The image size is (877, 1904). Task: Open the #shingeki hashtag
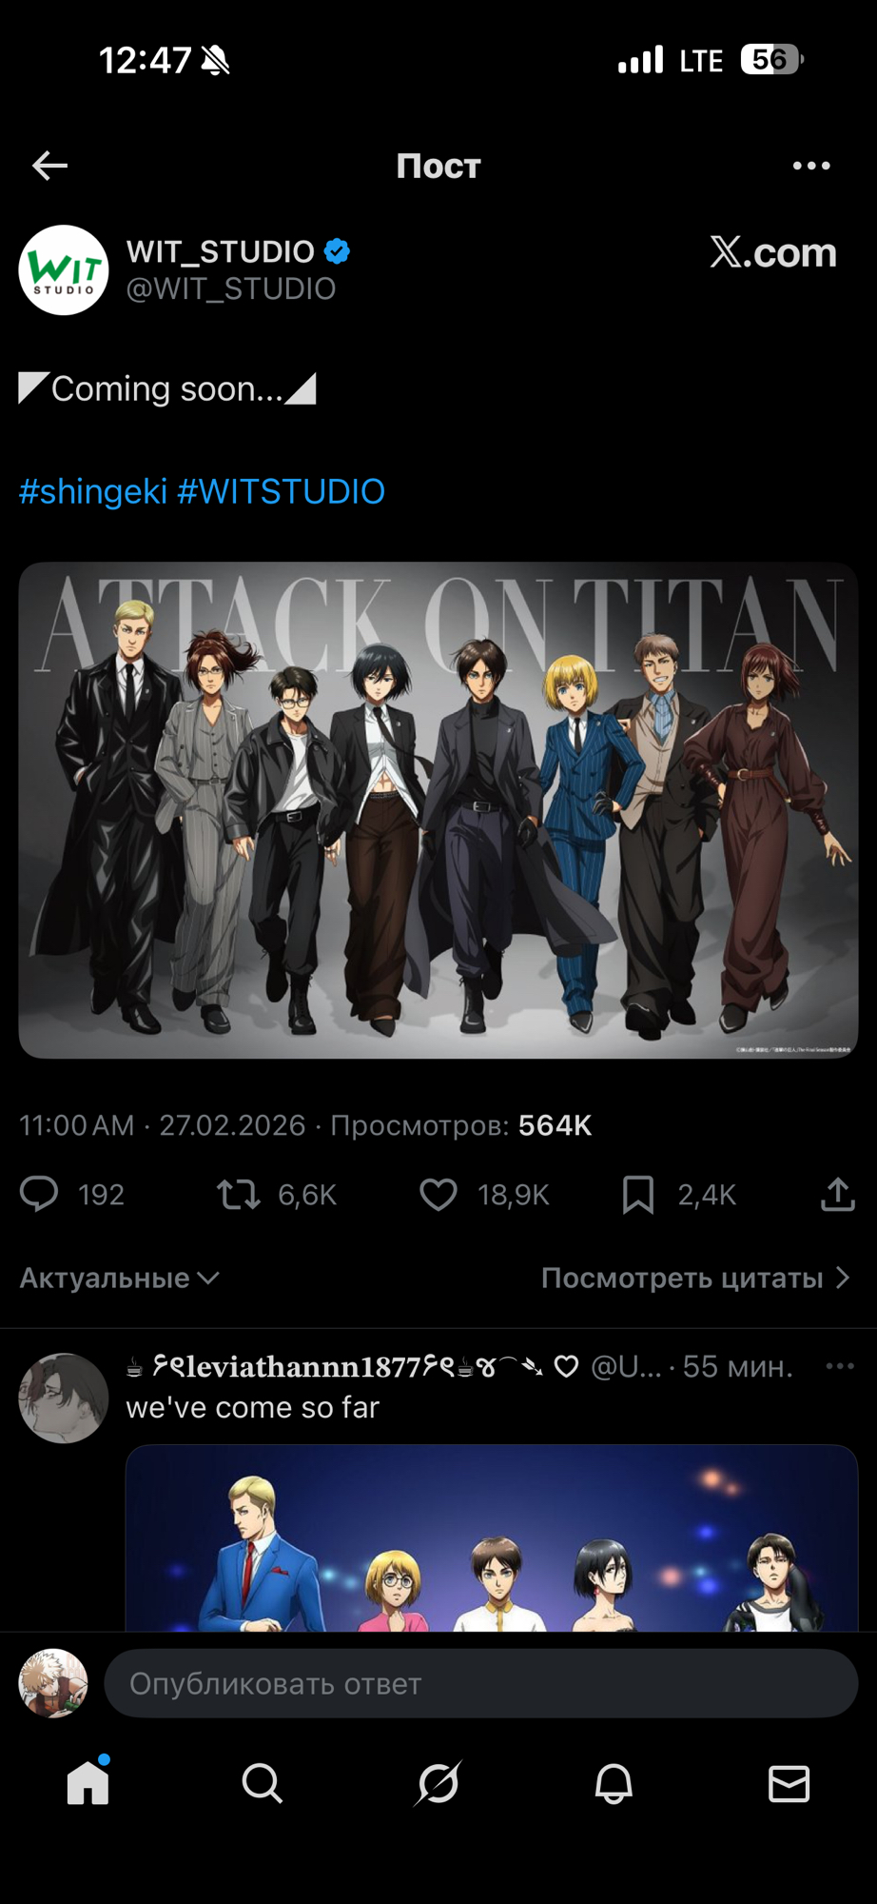[93, 491]
